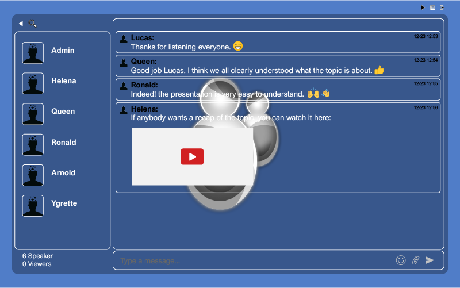Open Ronald's profile from the sidebar

pyautogui.click(x=63, y=143)
